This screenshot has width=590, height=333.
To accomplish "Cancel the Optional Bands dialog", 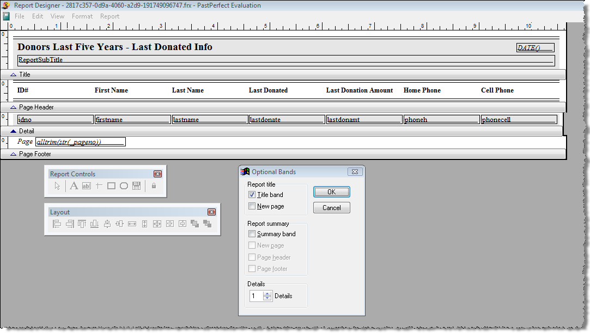I will click(x=331, y=208).
